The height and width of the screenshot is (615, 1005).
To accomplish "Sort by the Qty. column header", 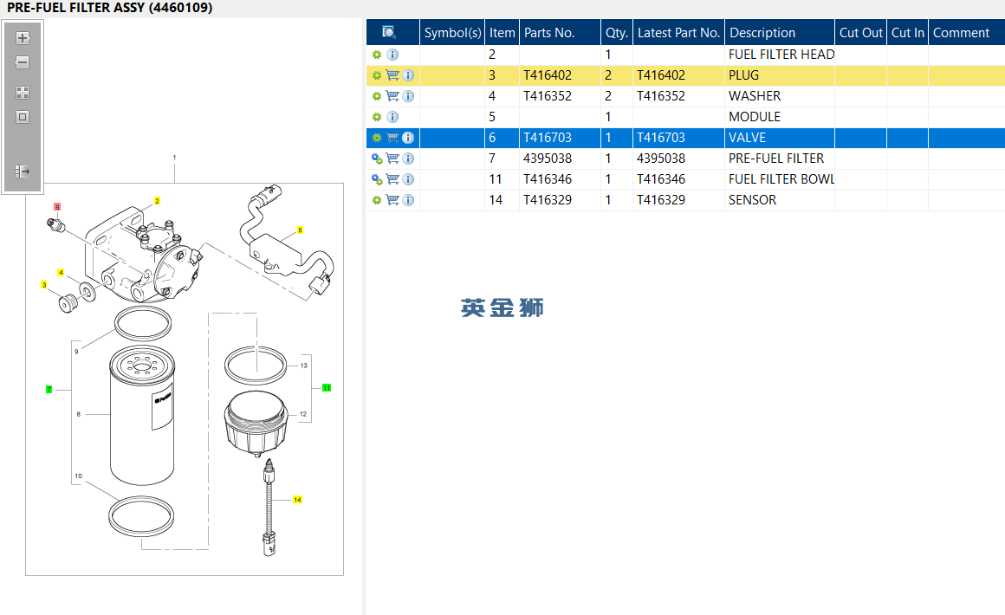I will [617, 32].
